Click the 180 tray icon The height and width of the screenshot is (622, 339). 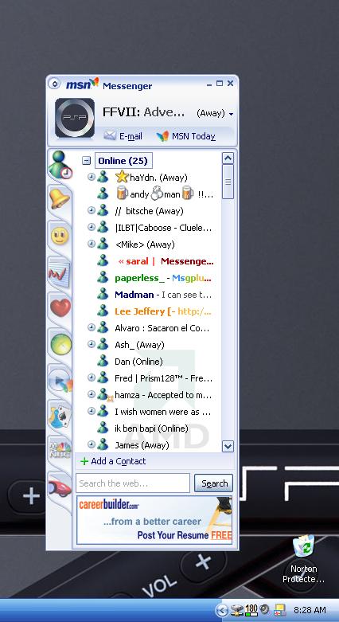tap(251, 610)
